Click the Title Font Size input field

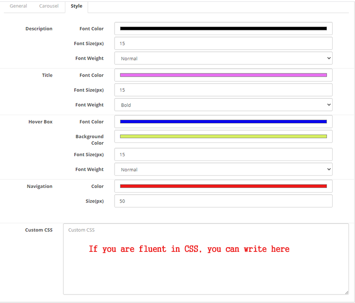223,90
